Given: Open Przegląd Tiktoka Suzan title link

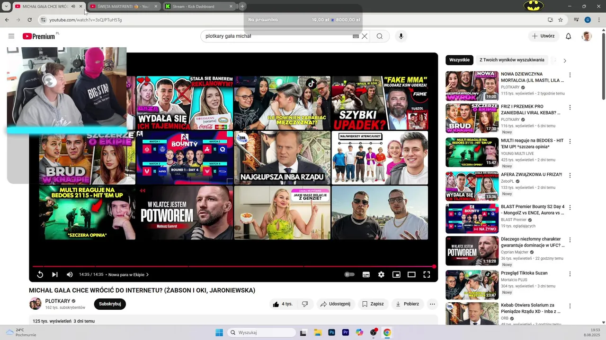Looking at the screenshot, I should 524,273.
